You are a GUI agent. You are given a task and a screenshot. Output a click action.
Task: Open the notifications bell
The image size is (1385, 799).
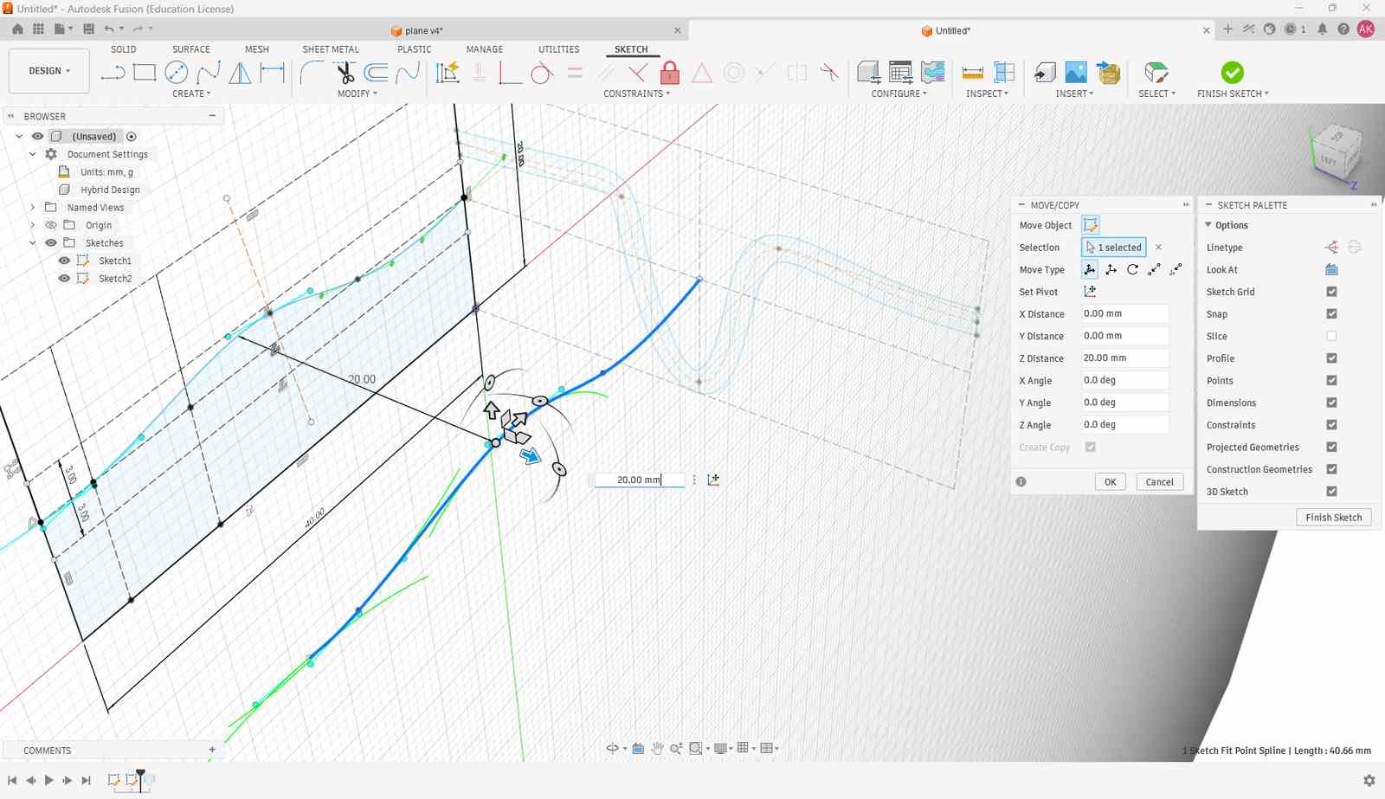1322,29
